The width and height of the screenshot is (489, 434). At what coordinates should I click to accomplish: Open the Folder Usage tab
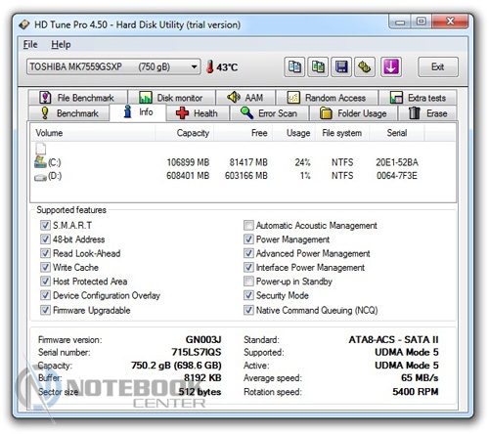click(353, 113)
